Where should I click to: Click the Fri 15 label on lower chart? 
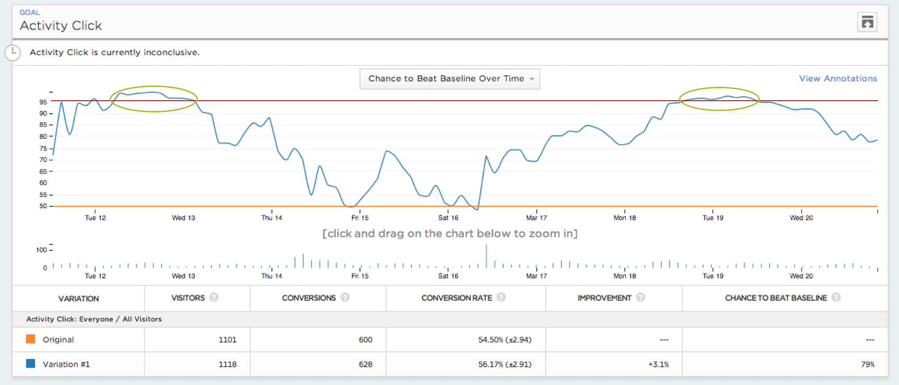coord(360,276)
